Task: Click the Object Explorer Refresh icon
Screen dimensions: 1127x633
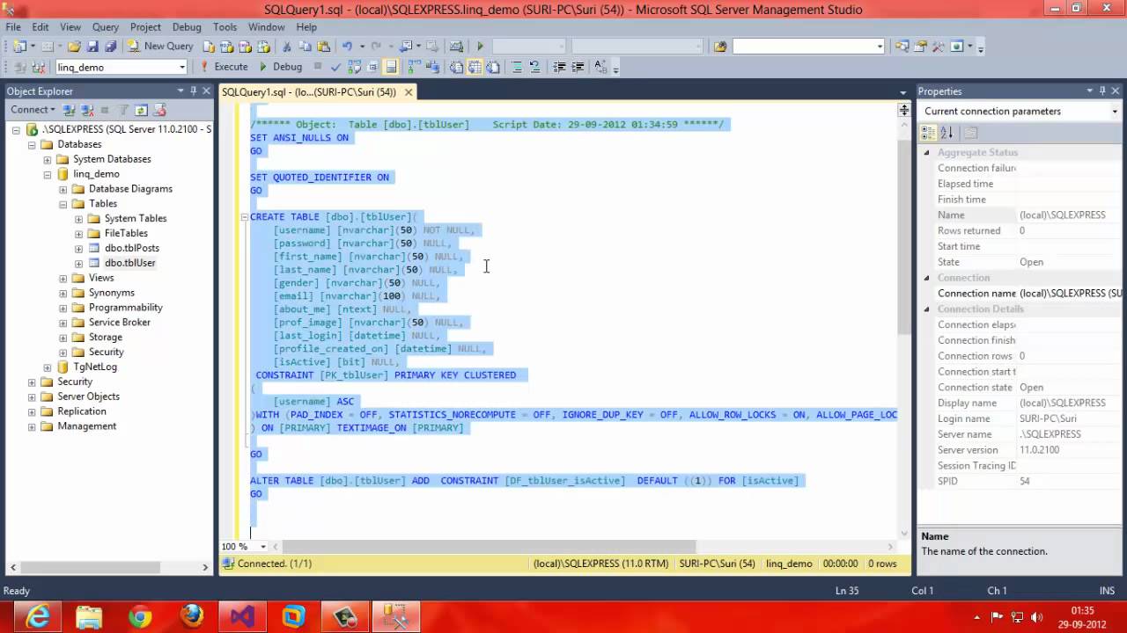Action: click(141, 110)
